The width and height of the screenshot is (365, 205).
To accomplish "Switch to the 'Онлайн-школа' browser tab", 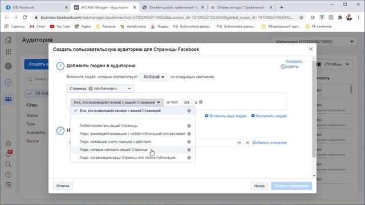I will tap(173, 7).
